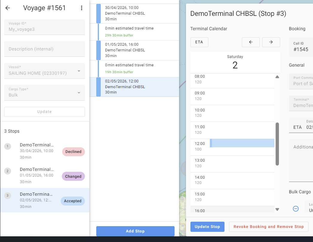The height and width of the screenshot is (242, 313).
Task: Click the minus circle icon in Bulk Cargo
Action: click(296, 209)
